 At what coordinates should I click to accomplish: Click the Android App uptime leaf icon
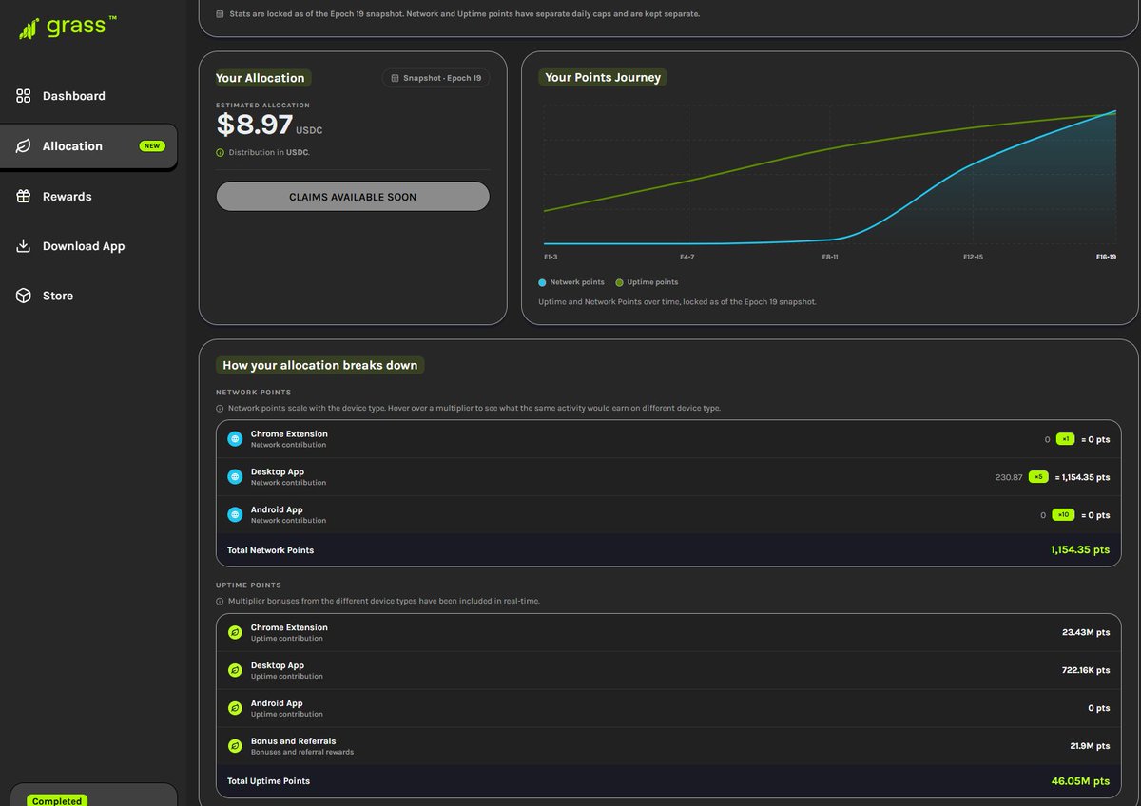point(235,708)
